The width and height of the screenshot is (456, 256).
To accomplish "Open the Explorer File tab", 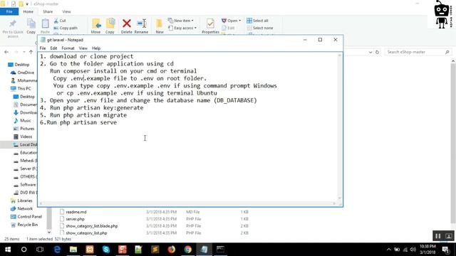I will click(9, 11).
